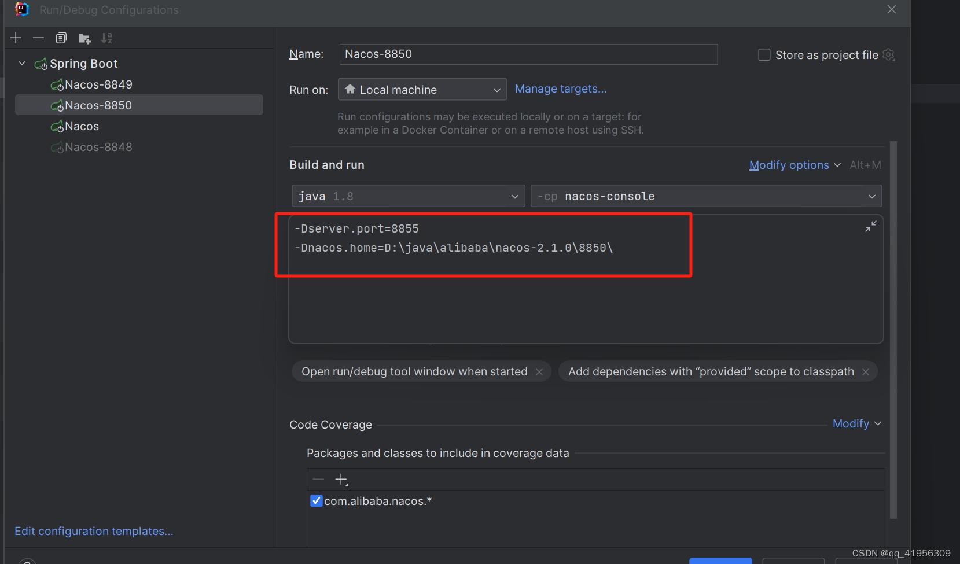Click the dialog's vertical scrollbar
The image size is (960, 564).
(x=893, y=330)
